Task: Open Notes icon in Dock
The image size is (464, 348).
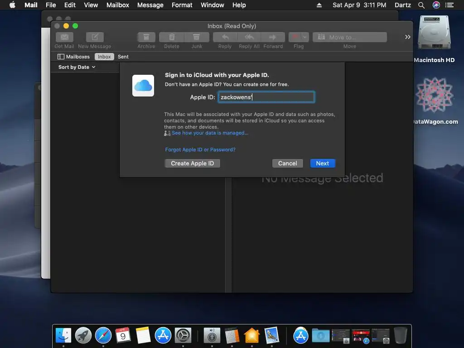Action: point(143,336)
